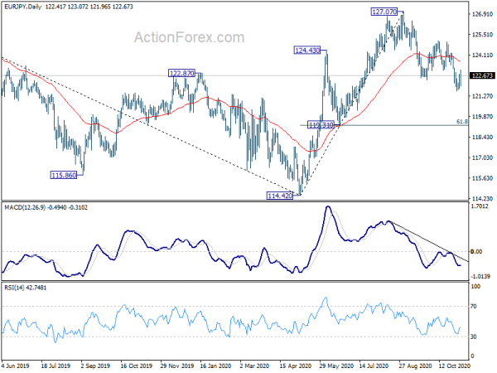This screenshot has width=497, height=373.
Task: Click the 114.420 bottom price label
Action: pos(280,196)
